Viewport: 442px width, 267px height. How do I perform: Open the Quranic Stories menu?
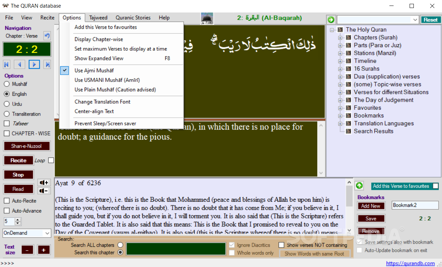[133, 18]
